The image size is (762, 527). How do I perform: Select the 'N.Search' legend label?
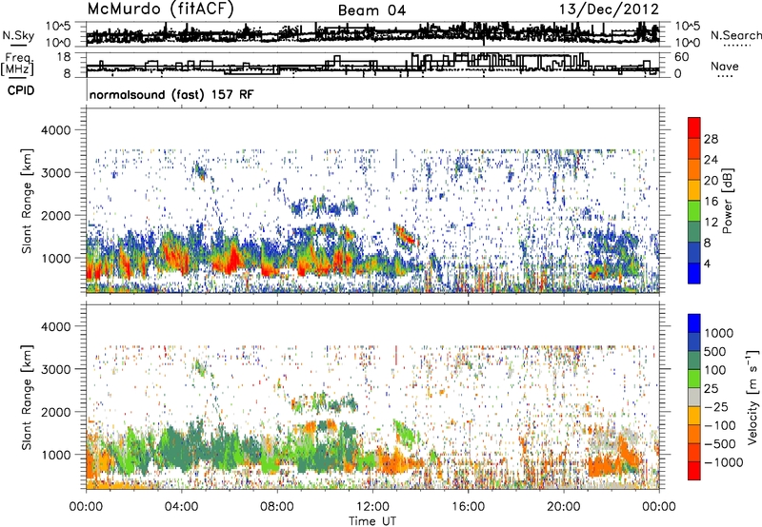click(736, 35)
